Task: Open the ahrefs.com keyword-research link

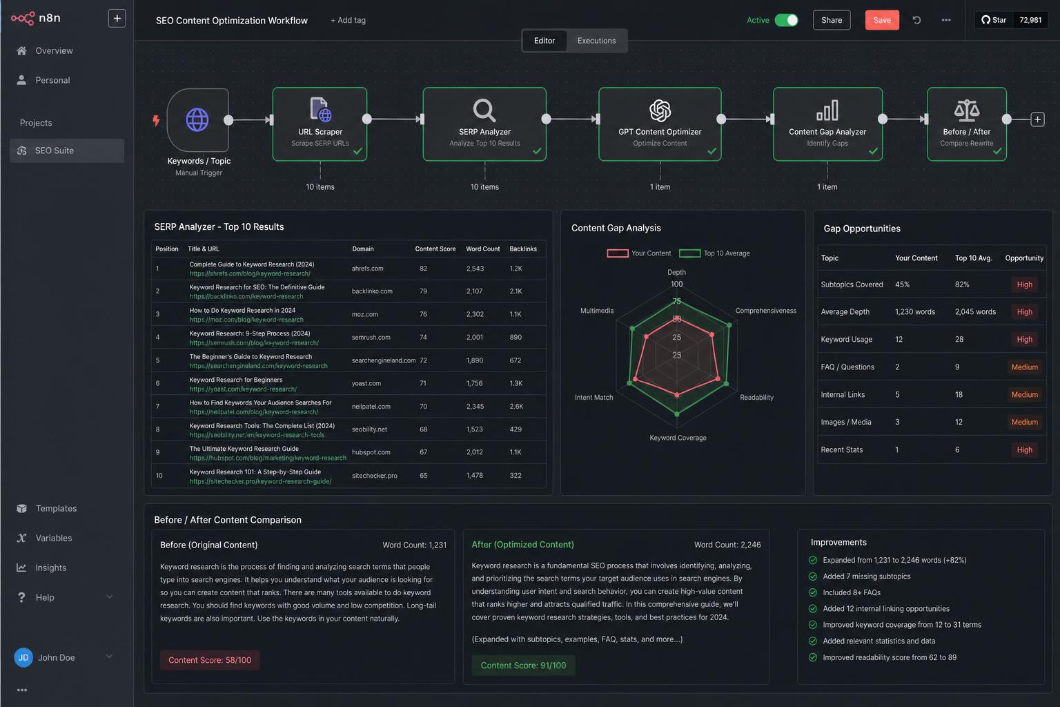Action: (x=250, y=273)
